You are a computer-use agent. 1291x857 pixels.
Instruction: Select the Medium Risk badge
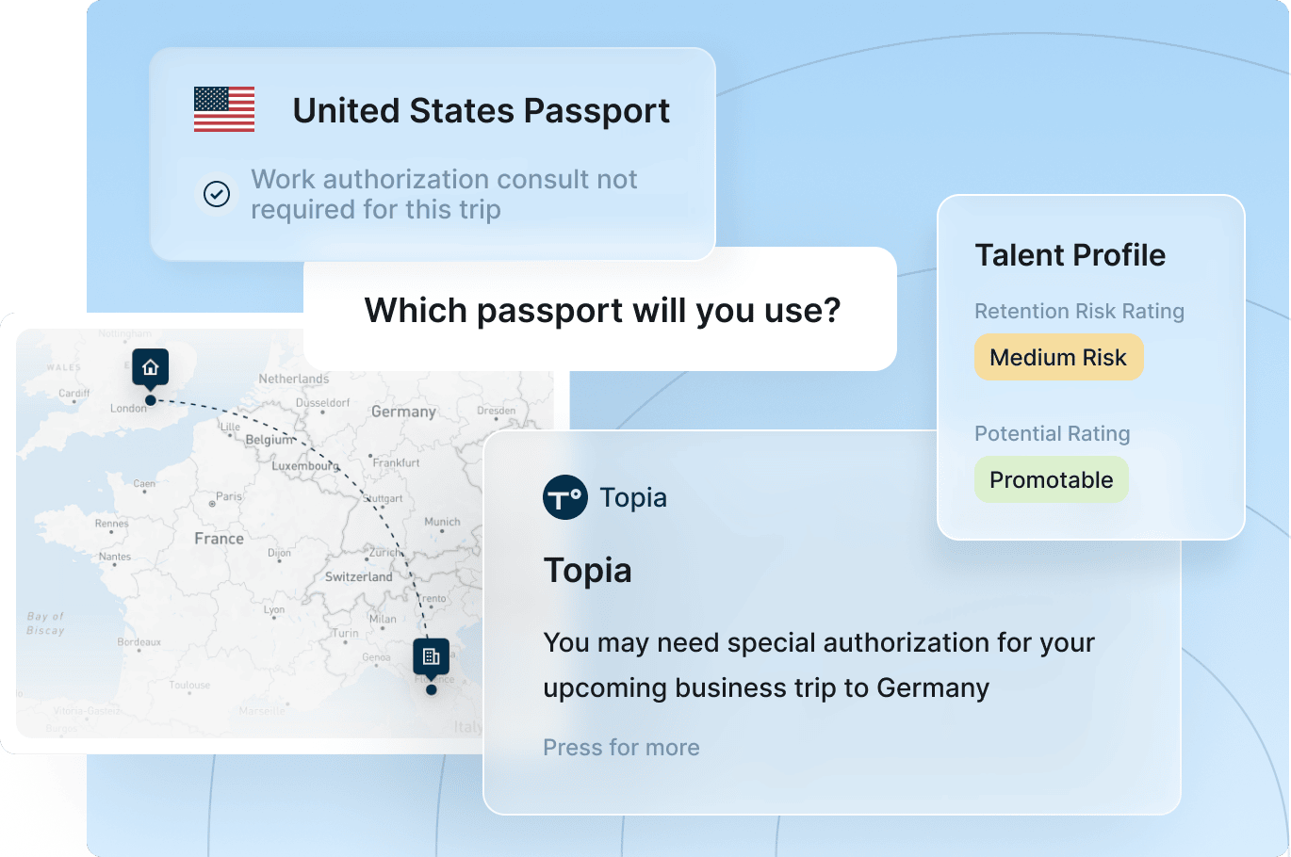[x=1058, y=358]
